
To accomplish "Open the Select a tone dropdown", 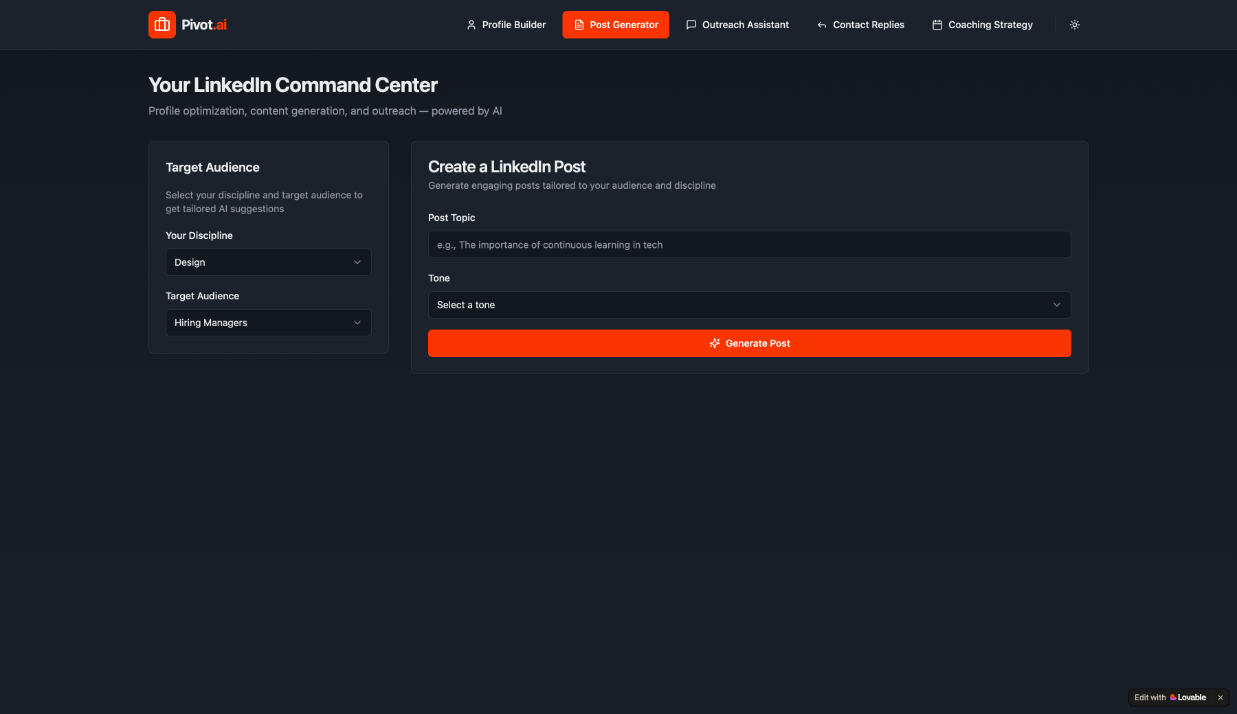I will click(x=749, y=305).
